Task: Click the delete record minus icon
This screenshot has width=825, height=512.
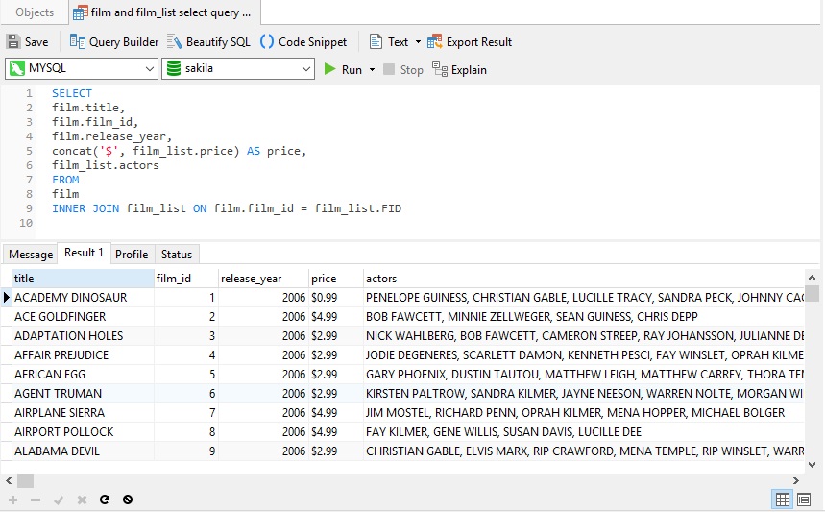Action: [x=36, y=500]
